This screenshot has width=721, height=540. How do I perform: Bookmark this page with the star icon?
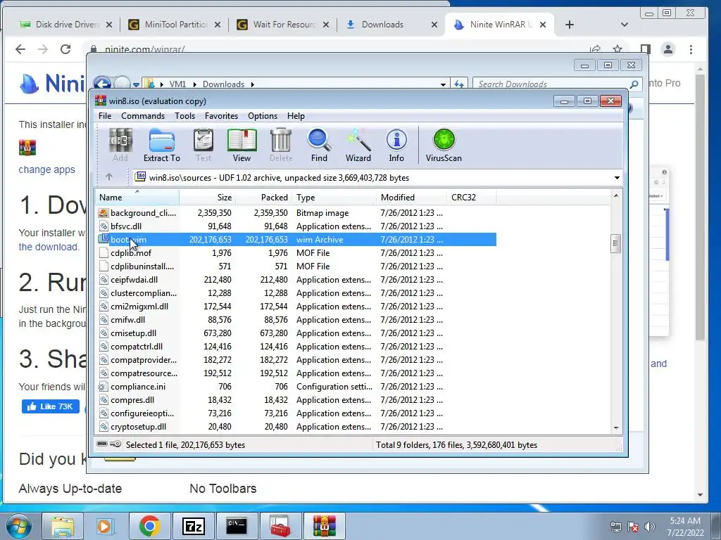(x=617, y=49)
